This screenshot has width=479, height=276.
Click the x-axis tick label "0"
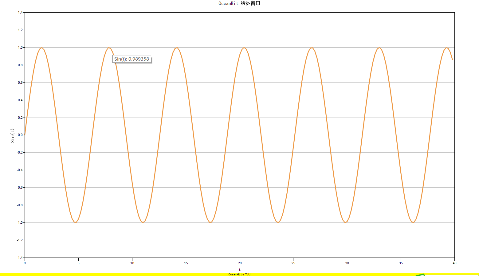coord(25,263)
